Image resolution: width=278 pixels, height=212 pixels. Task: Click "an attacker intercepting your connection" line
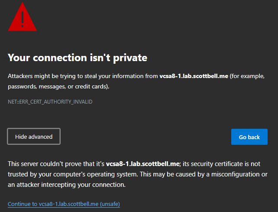tap(66, 185)
